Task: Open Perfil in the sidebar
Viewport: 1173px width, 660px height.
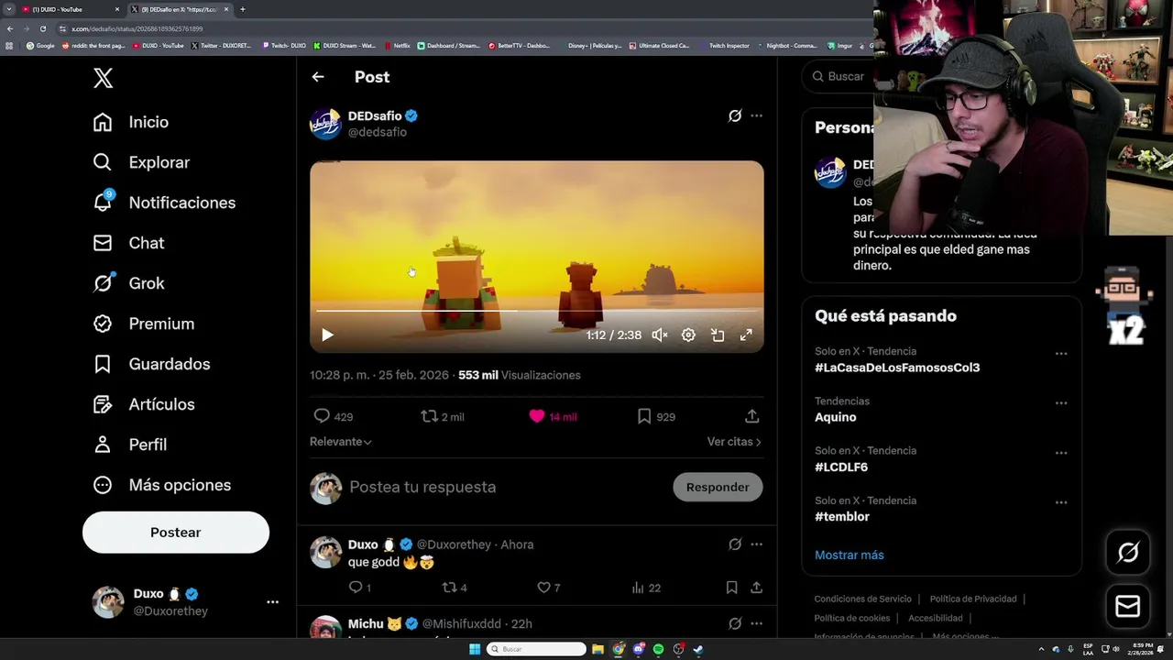Action: (129, 445)
